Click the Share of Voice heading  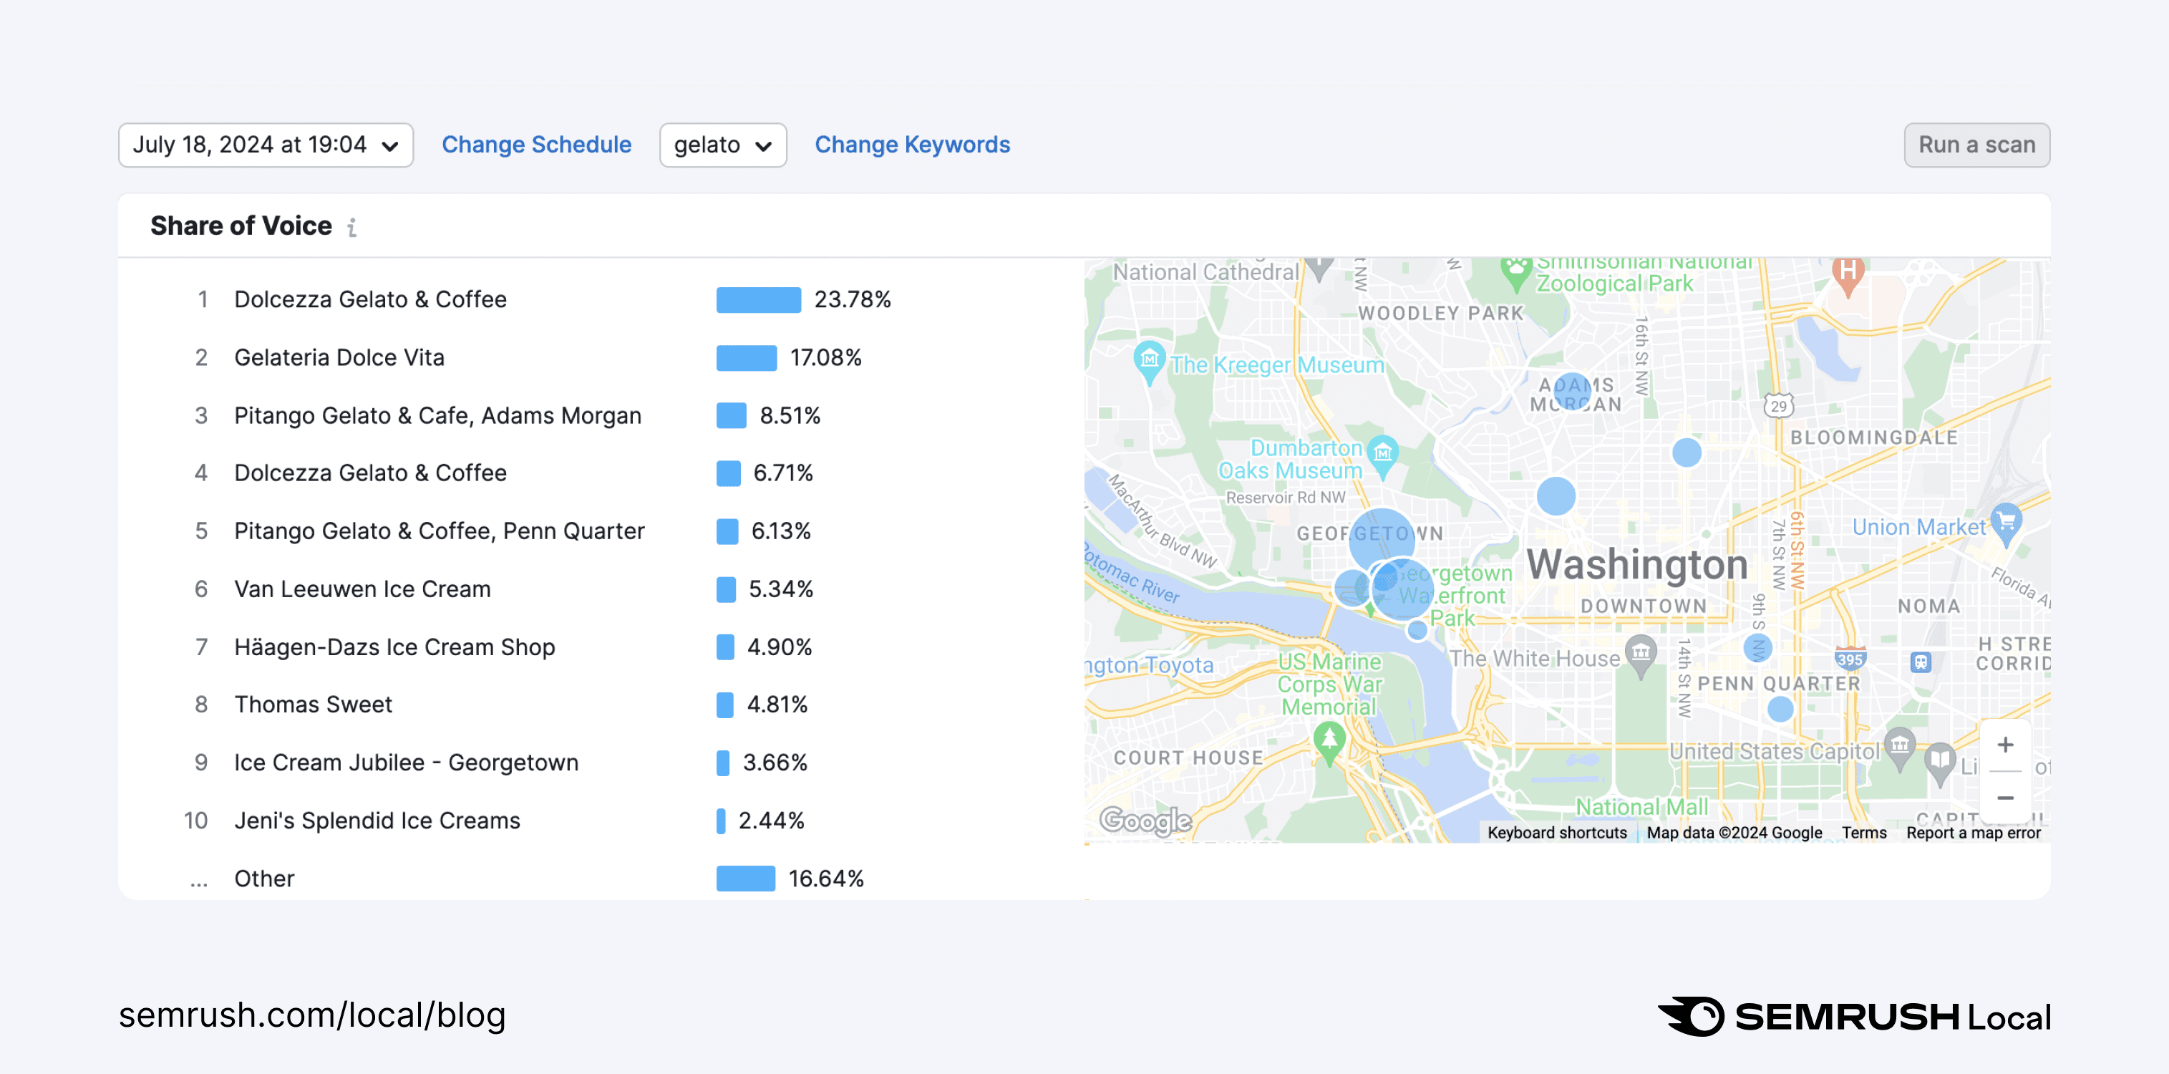pyautogui.click(x=241, y=226)
